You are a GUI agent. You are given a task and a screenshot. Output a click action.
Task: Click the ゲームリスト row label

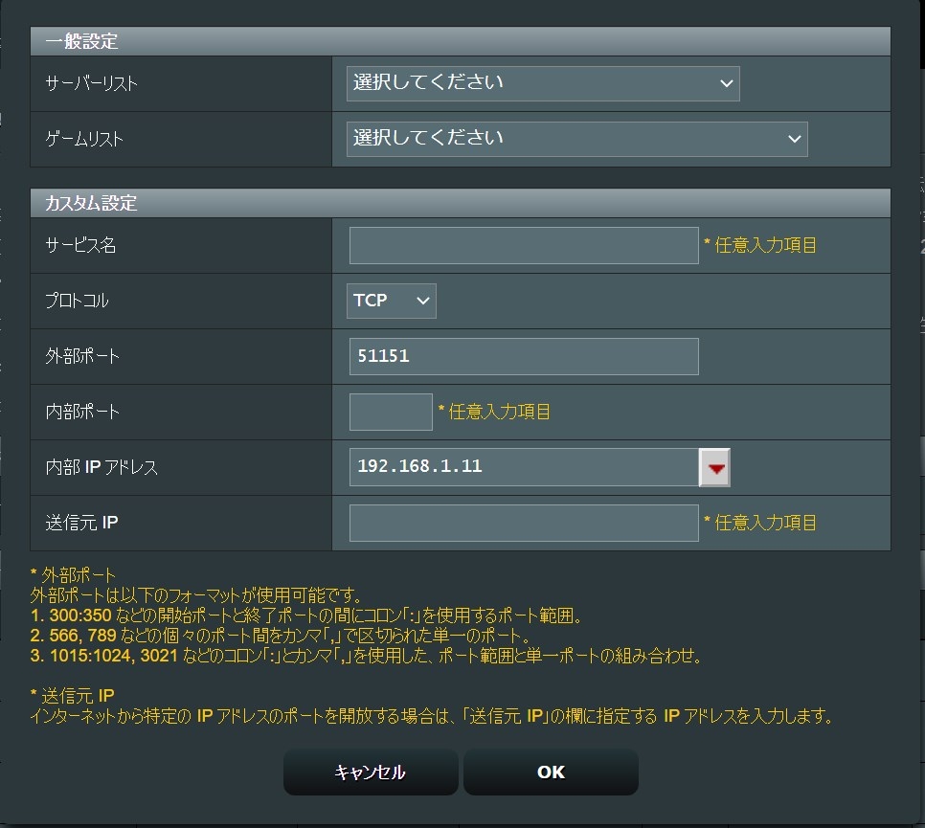click(84, 139)
